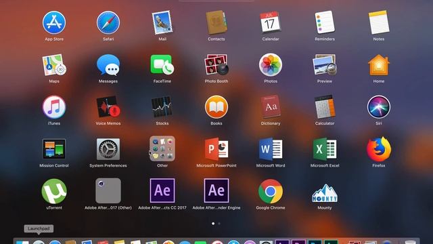Launch the Messages app
433x244 pixels.
[108, 65]
